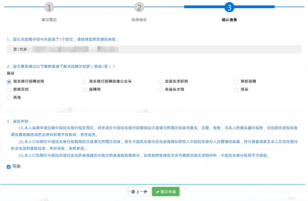Click the 第1志愿 position field
The image size is (308, 201).
tap(154, 49)
